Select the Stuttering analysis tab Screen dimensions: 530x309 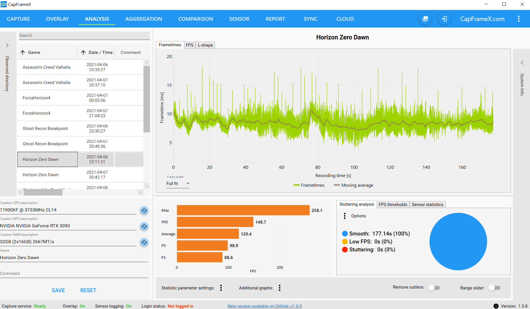(x=357, y=204)
